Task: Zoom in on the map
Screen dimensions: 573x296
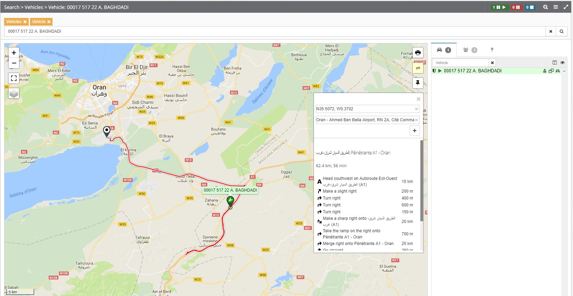Action: [14, 53]
